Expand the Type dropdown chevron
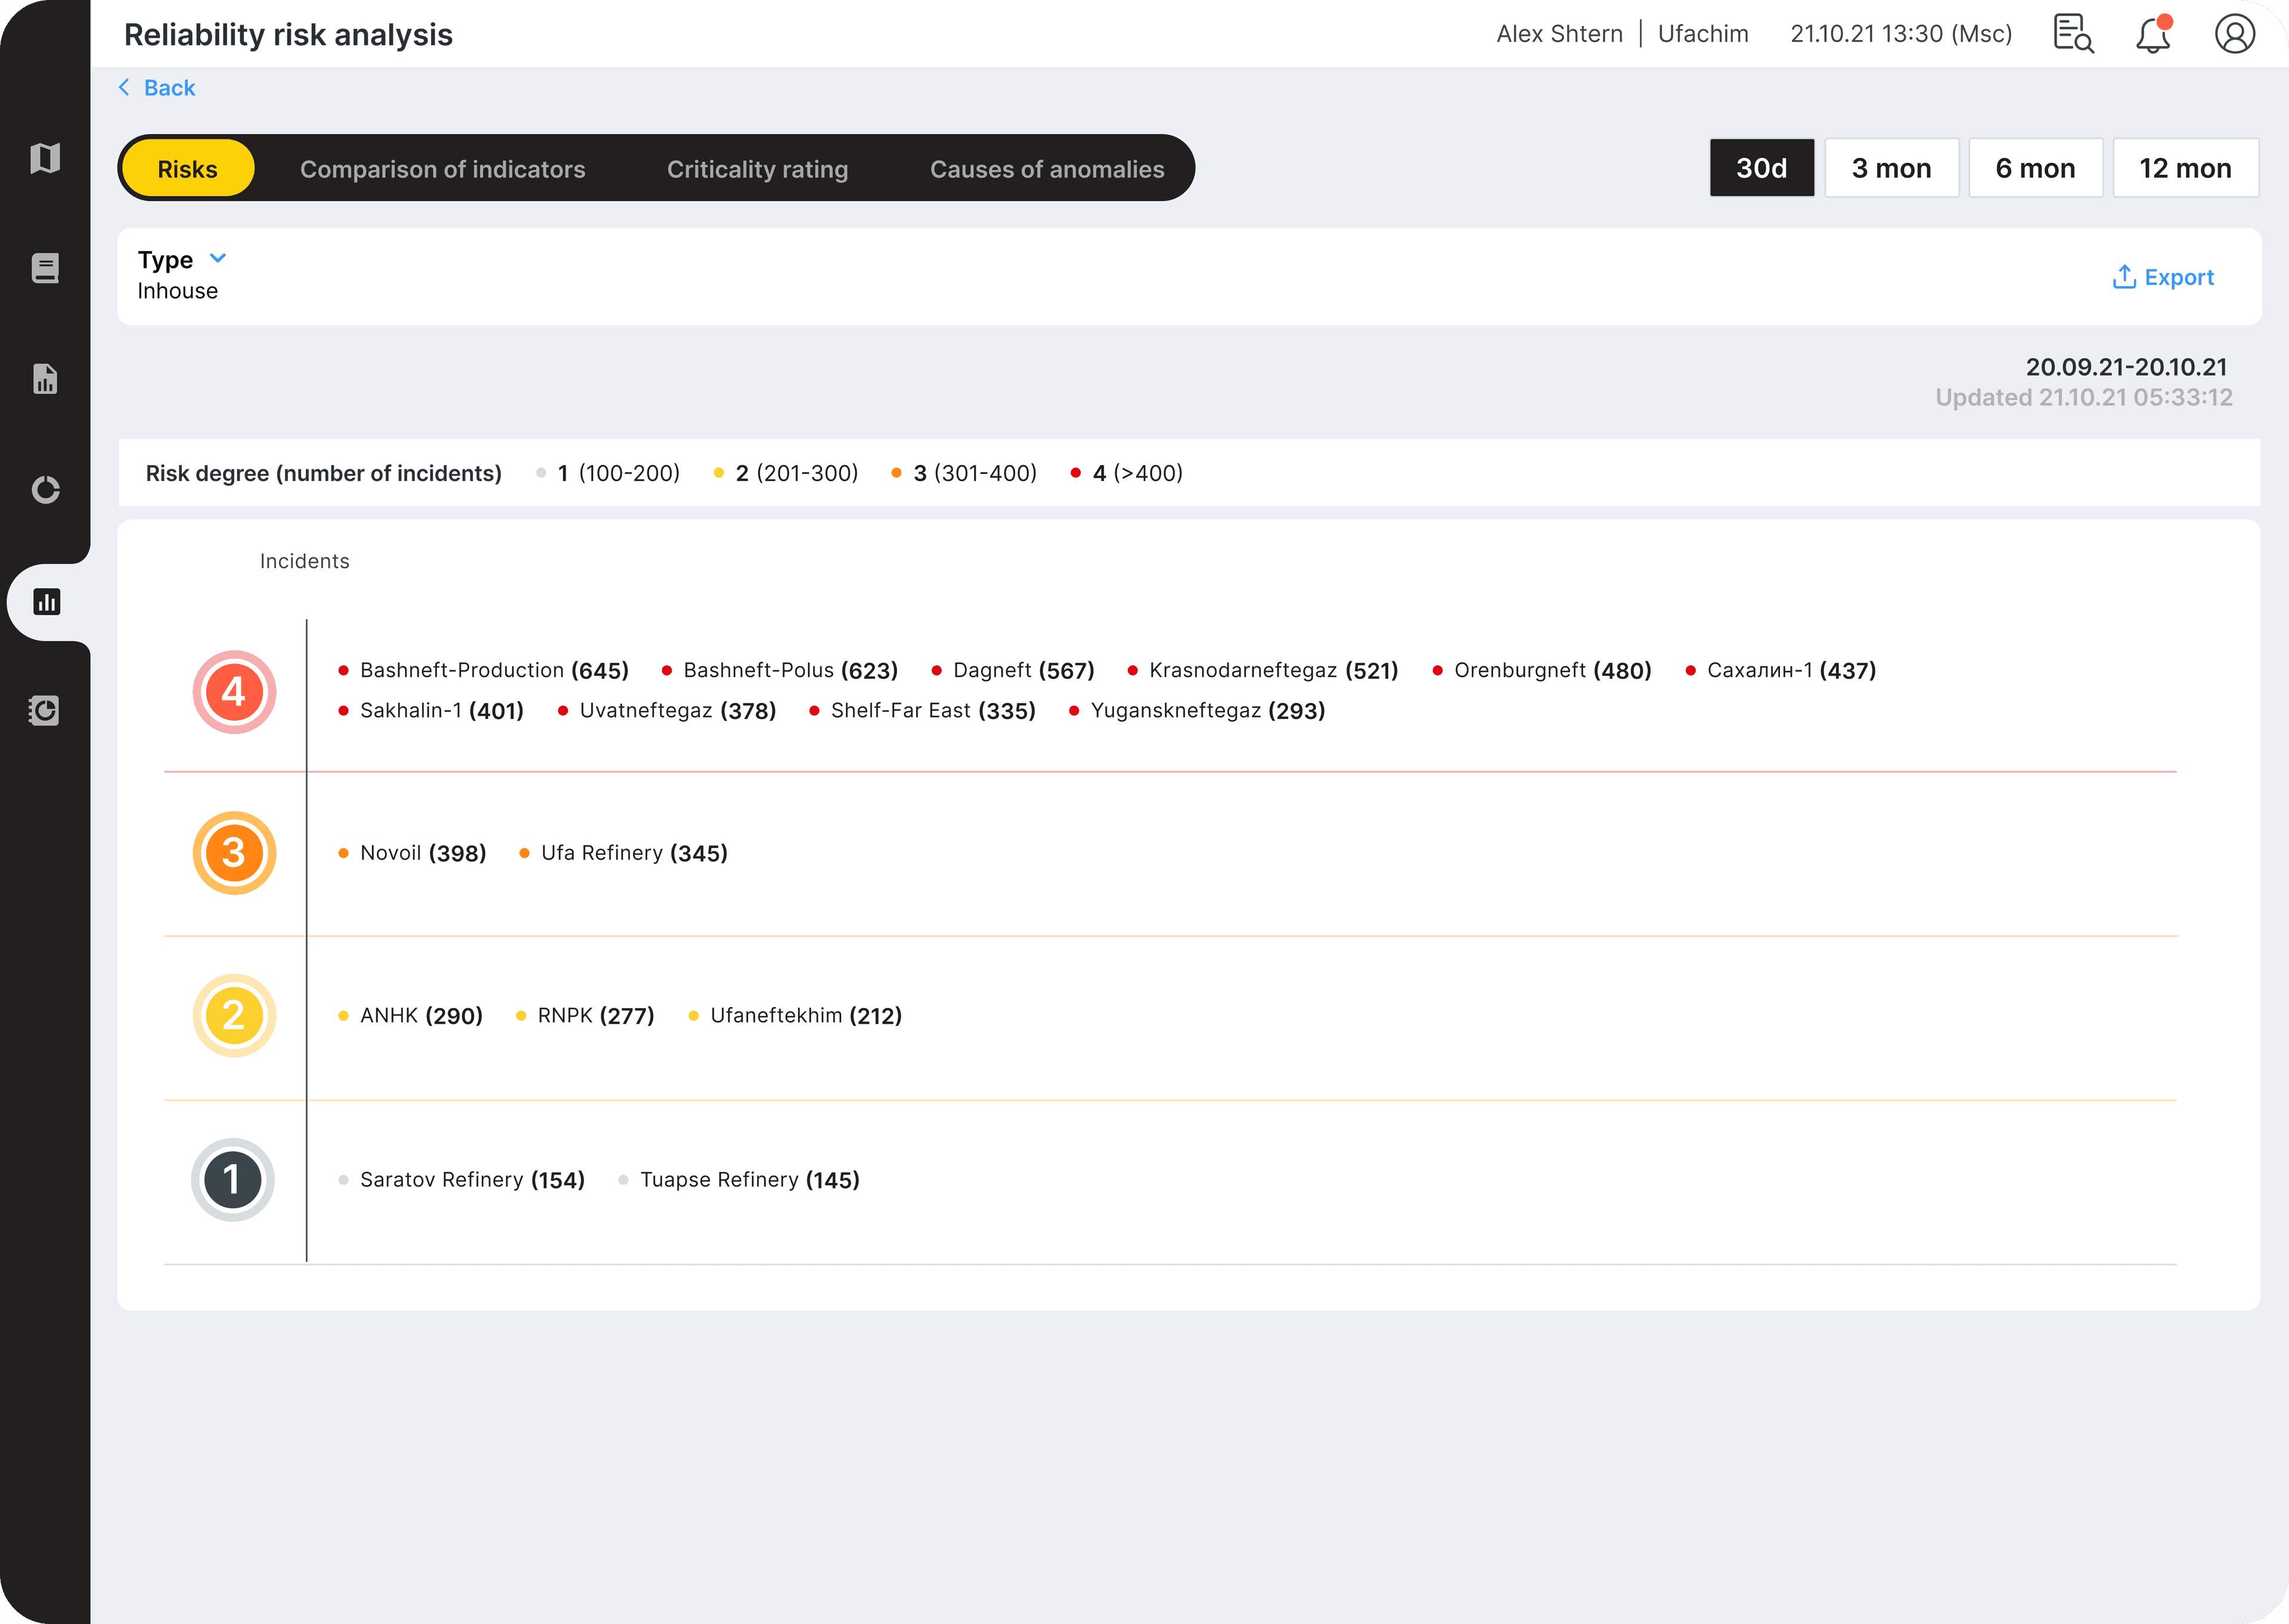2289x1624 pixels. pos(218,259)
